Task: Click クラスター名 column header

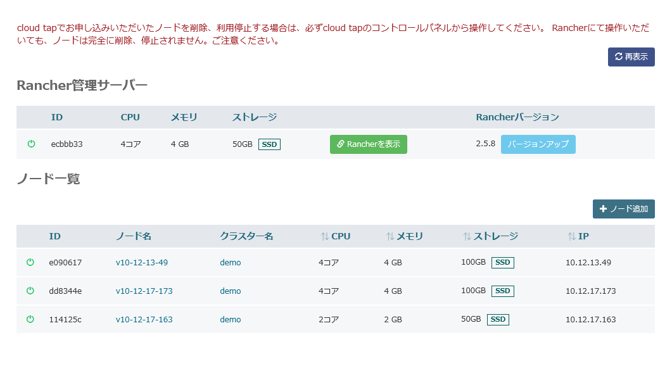Action: tap(246, 236)
